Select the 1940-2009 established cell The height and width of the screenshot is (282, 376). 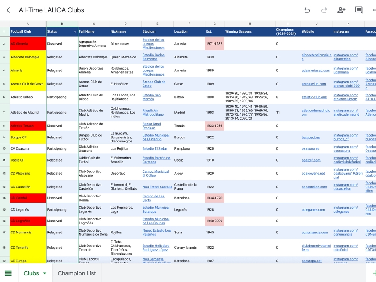[215, 221]
